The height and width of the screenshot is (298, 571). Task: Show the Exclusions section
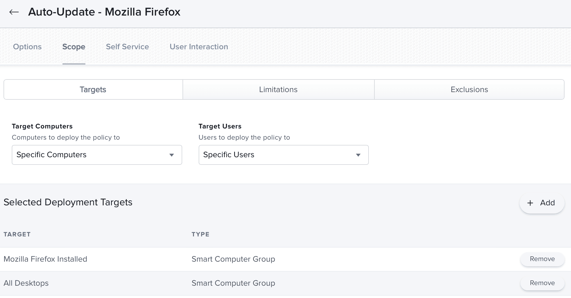469,89
